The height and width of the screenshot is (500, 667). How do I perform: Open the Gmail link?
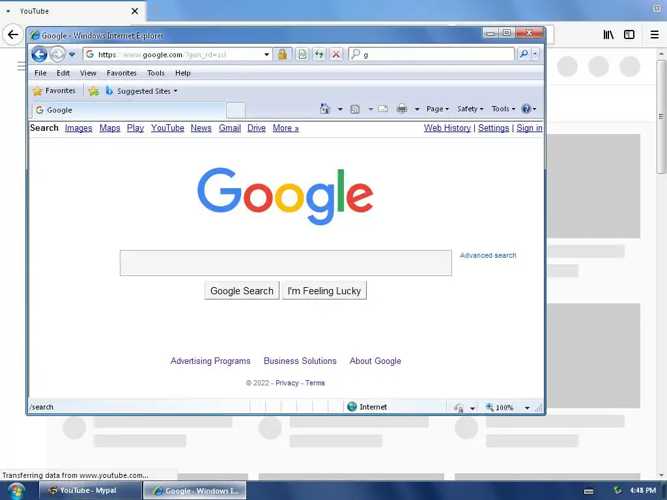(x=230, y=128)
